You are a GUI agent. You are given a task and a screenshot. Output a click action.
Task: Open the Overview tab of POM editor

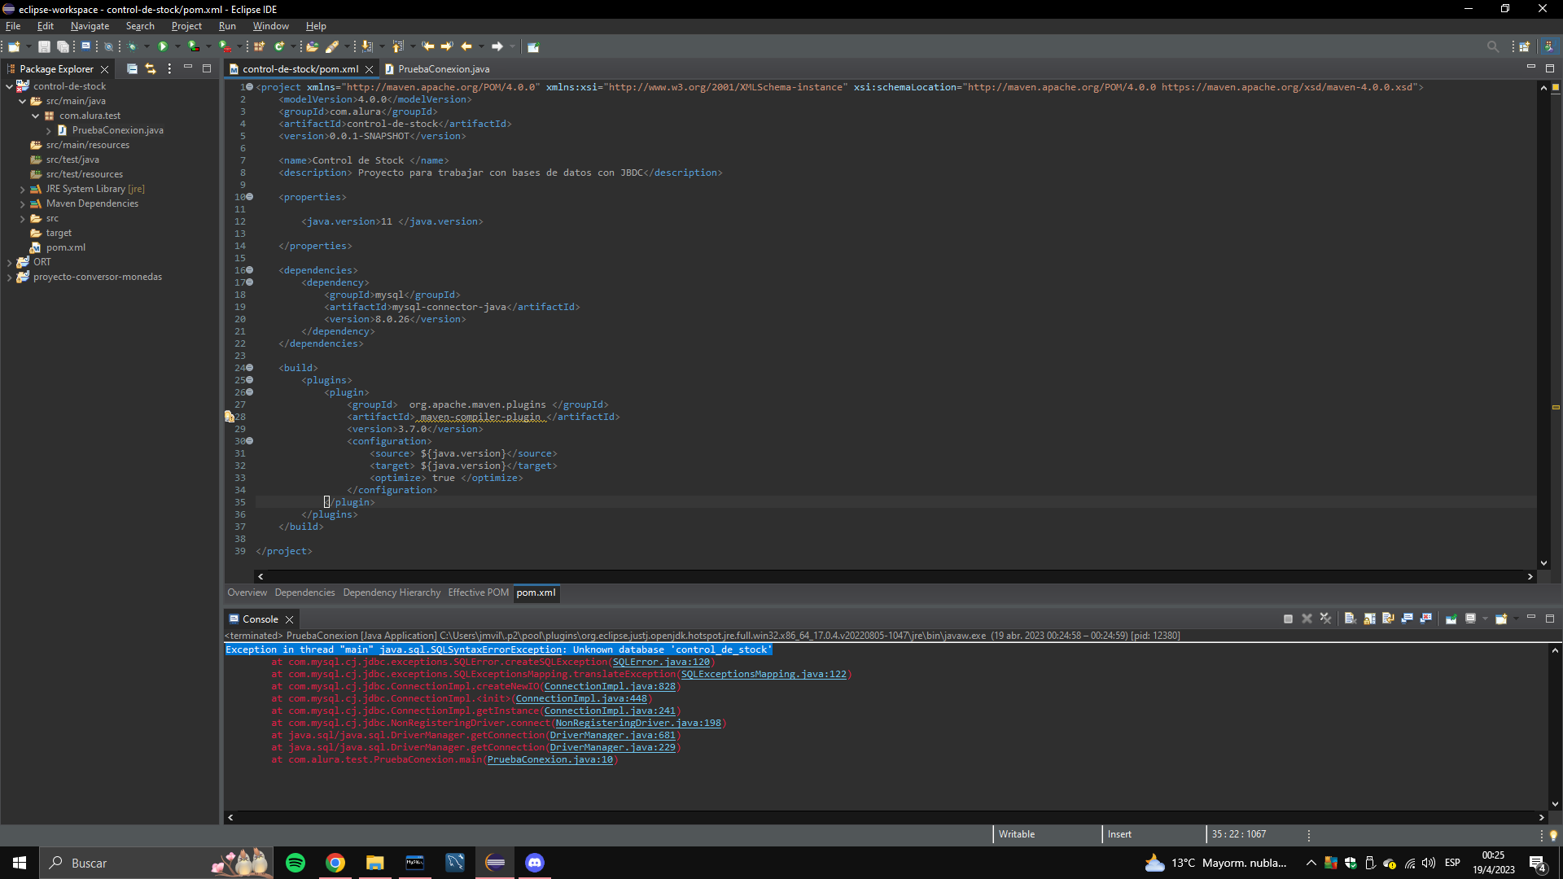point(247,593)
